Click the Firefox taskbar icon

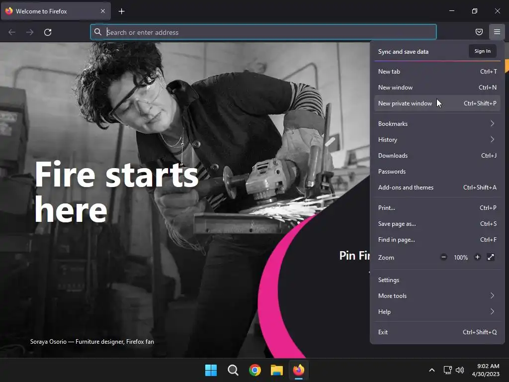pyautogui.click(x=299, y=370)
